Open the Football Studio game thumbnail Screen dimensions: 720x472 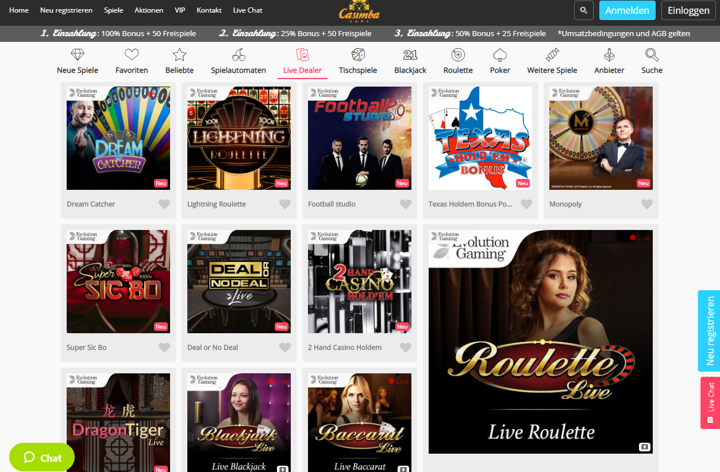(x=360, y=138)
